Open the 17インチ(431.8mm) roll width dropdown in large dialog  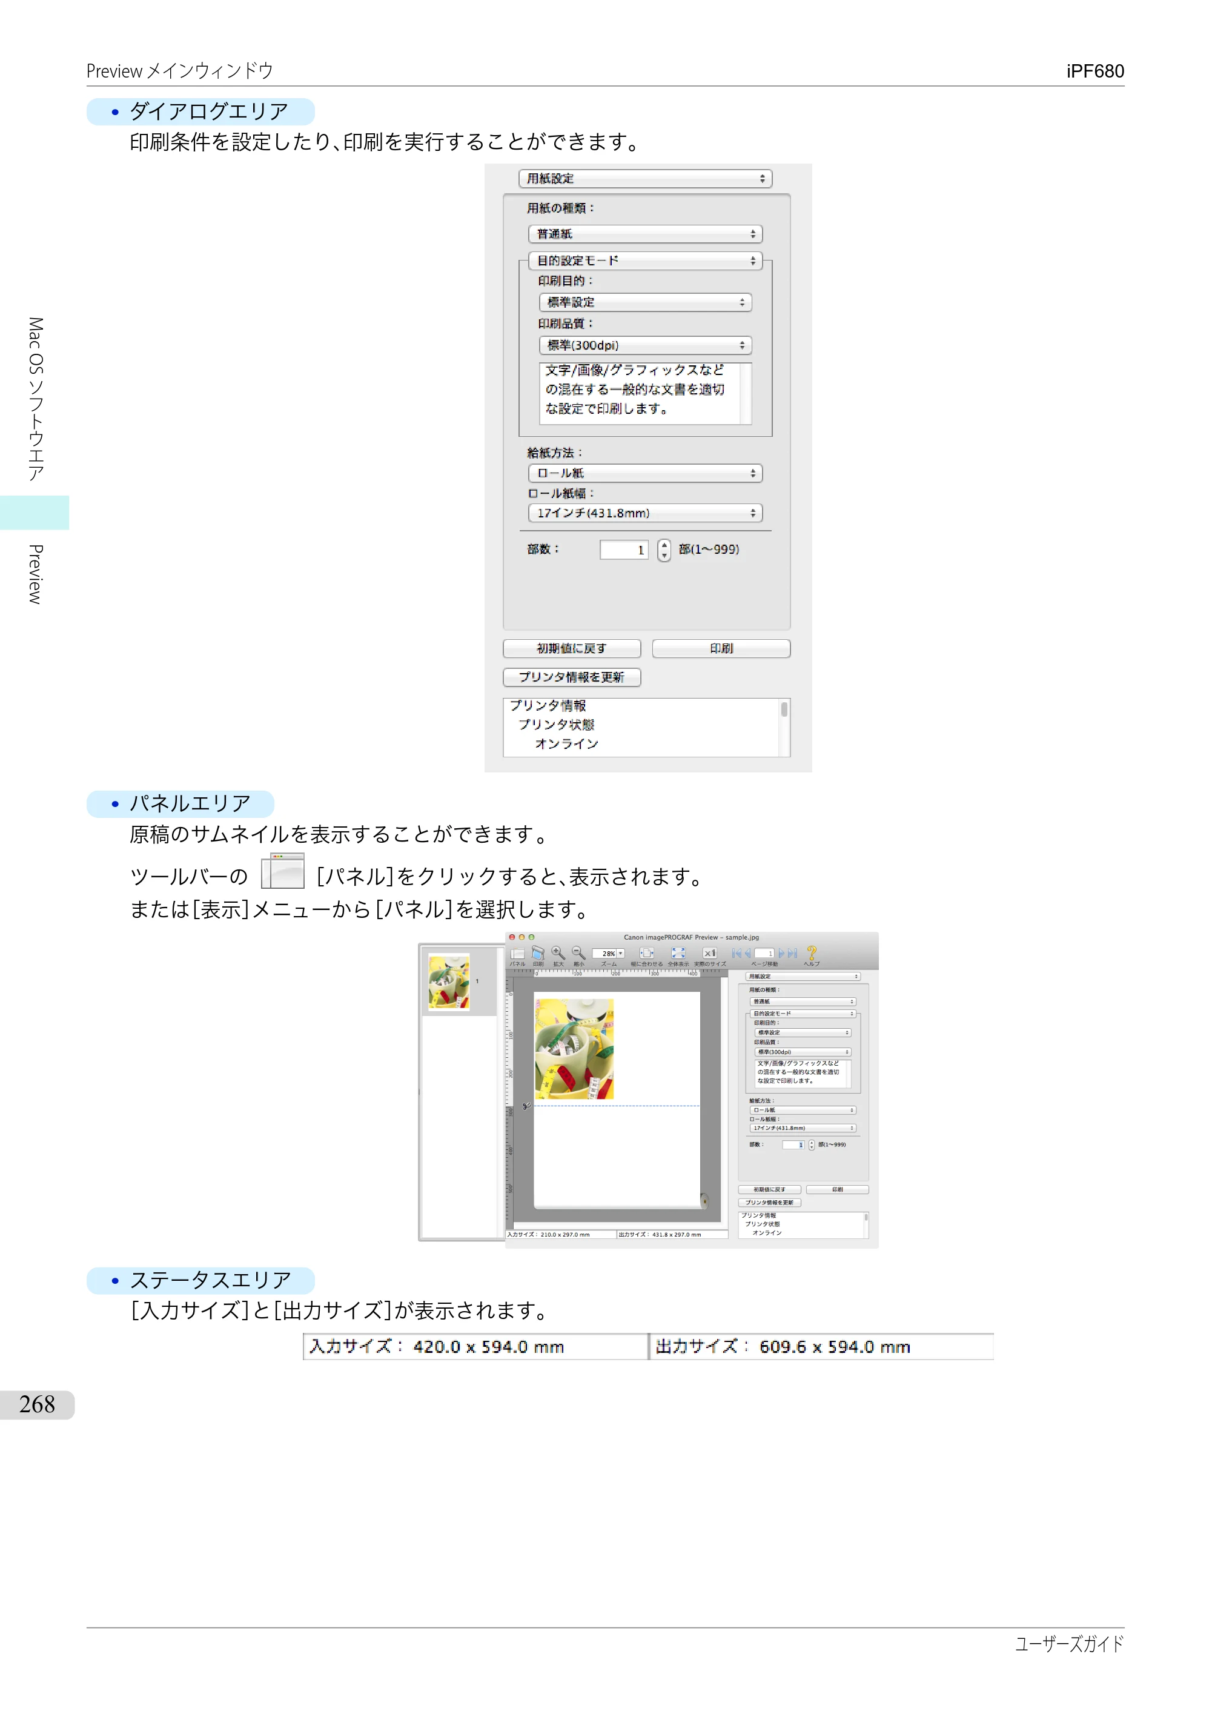click(x=646, y=513)
